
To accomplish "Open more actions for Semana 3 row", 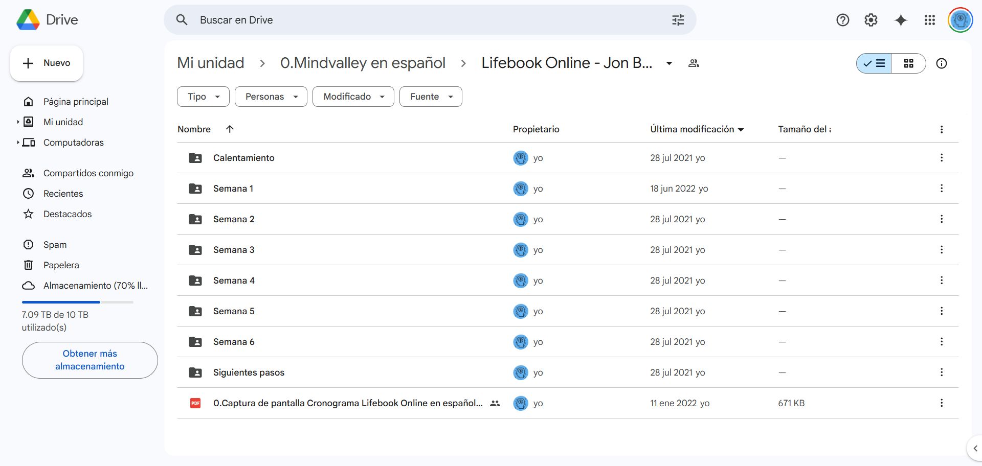I will tap(941, 250).
